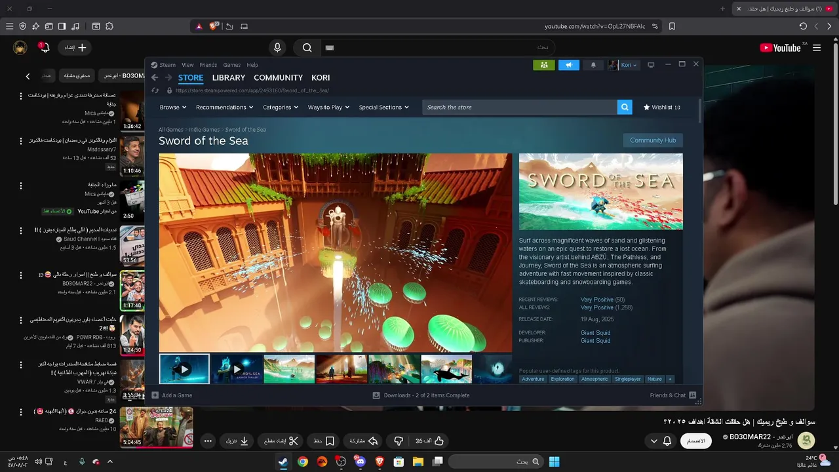Click the YouTube clip scissors button
This screenshot has height=472, width=839.
281,441
